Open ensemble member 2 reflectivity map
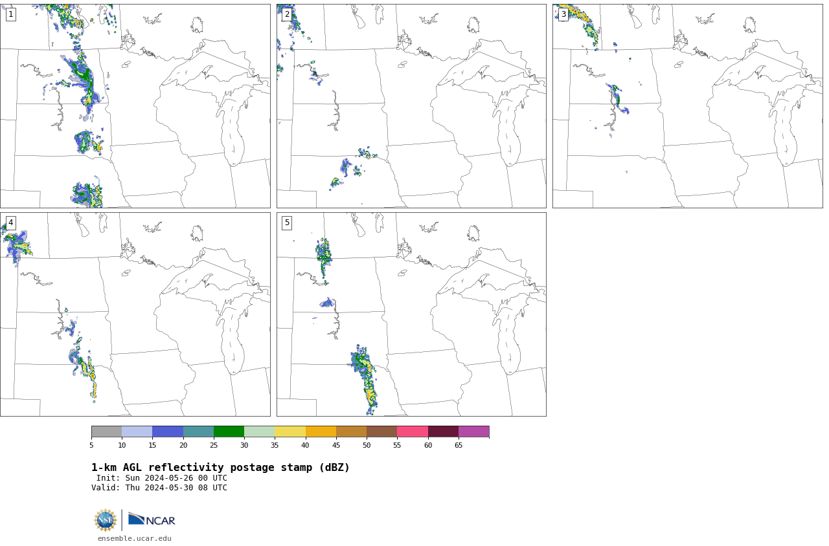This screenshot has height=546, width=829. (411, 106)
